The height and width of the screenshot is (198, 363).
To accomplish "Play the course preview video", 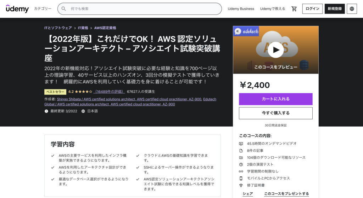I will pos(275,50).
